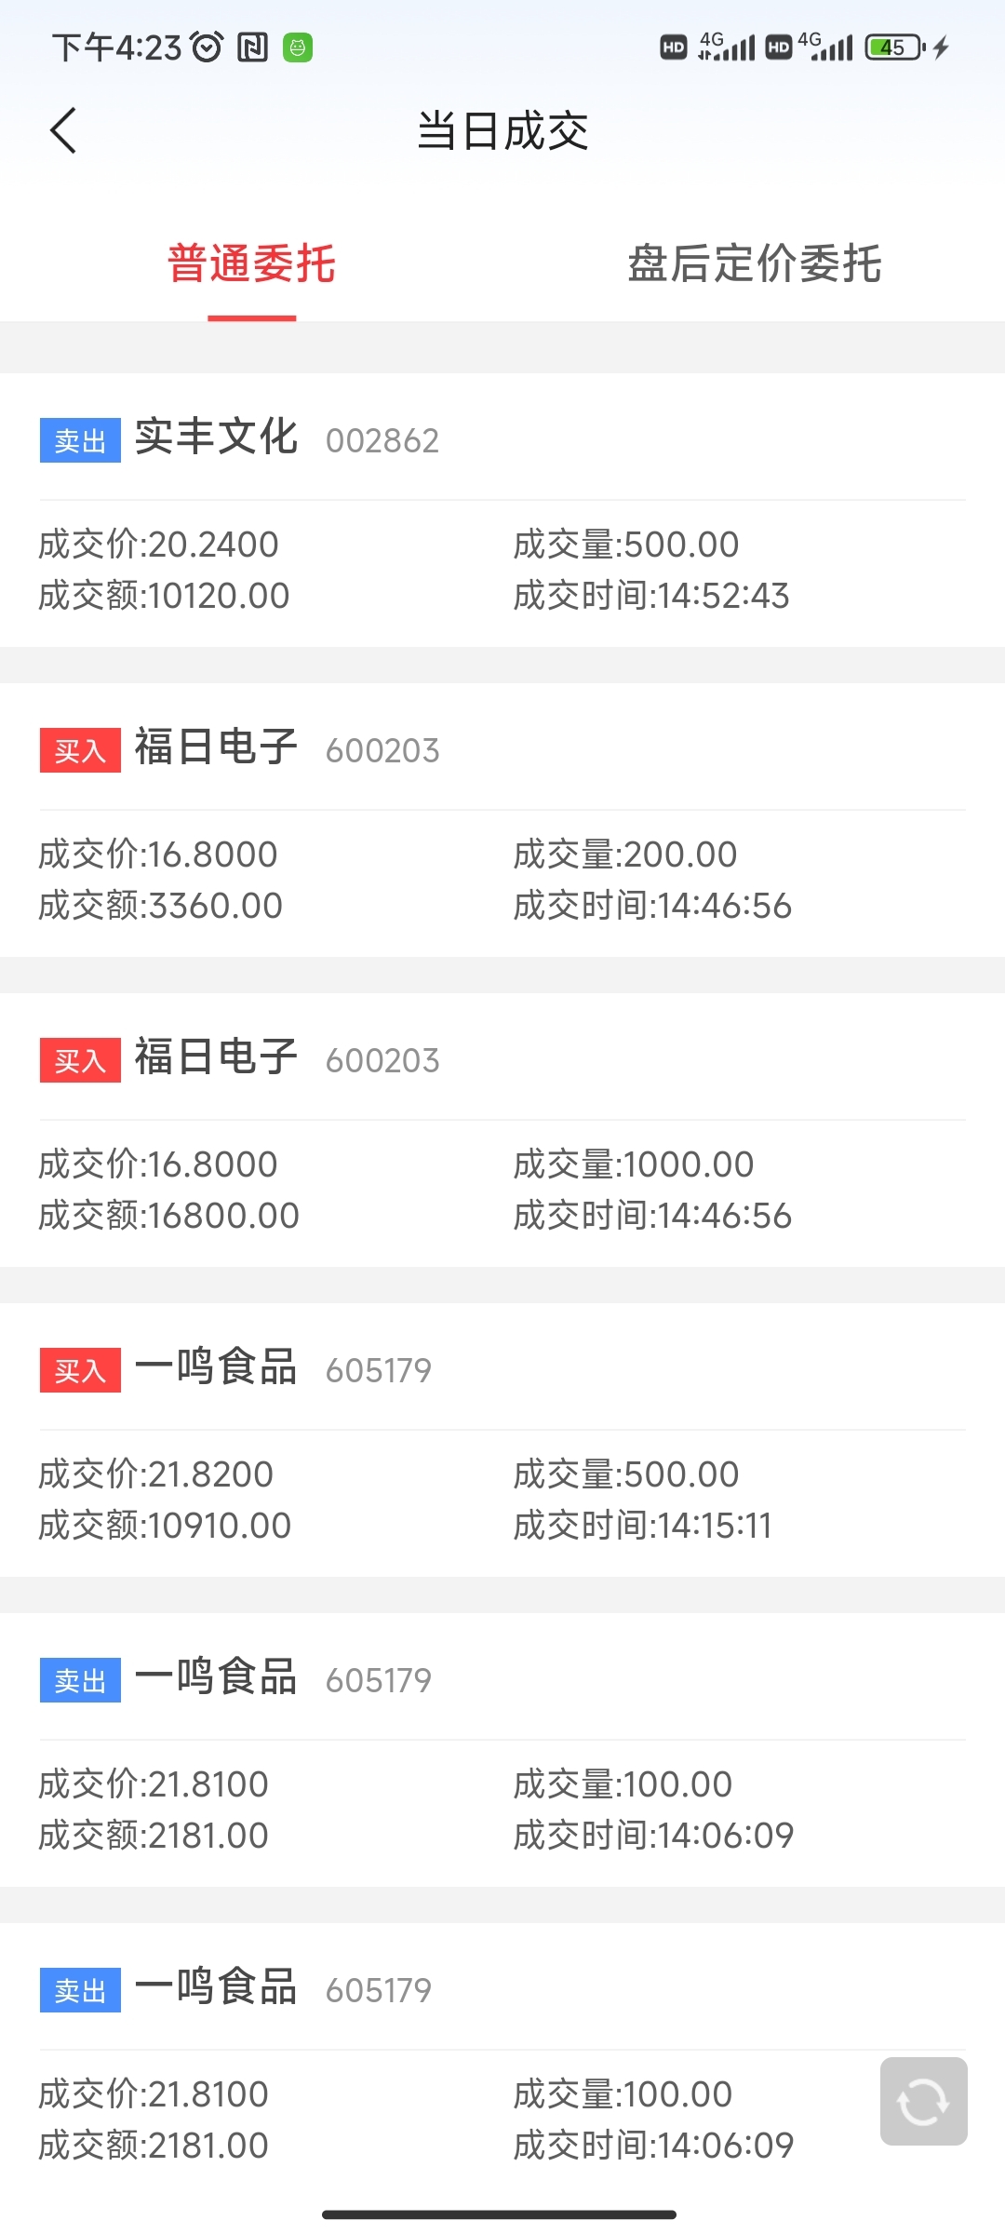Tap stock code 600203 on 200.00 trade
This screenshot has width=1005, height=2234.
pyautogui.click(x=382, y=750)
